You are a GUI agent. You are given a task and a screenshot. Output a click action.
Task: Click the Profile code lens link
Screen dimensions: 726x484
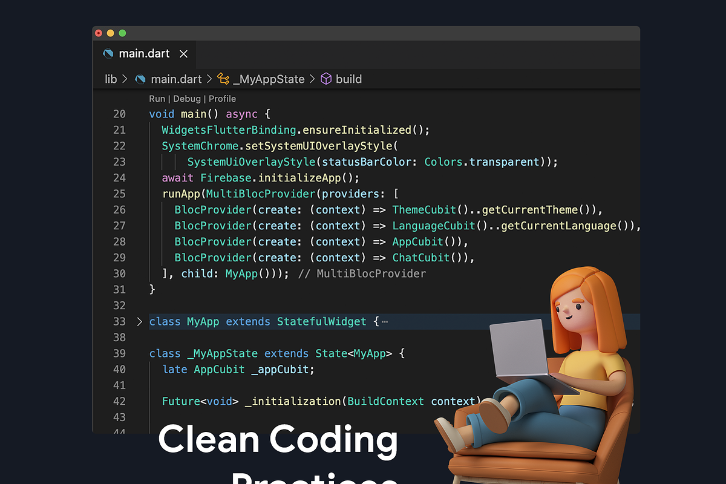coord(222,99)
